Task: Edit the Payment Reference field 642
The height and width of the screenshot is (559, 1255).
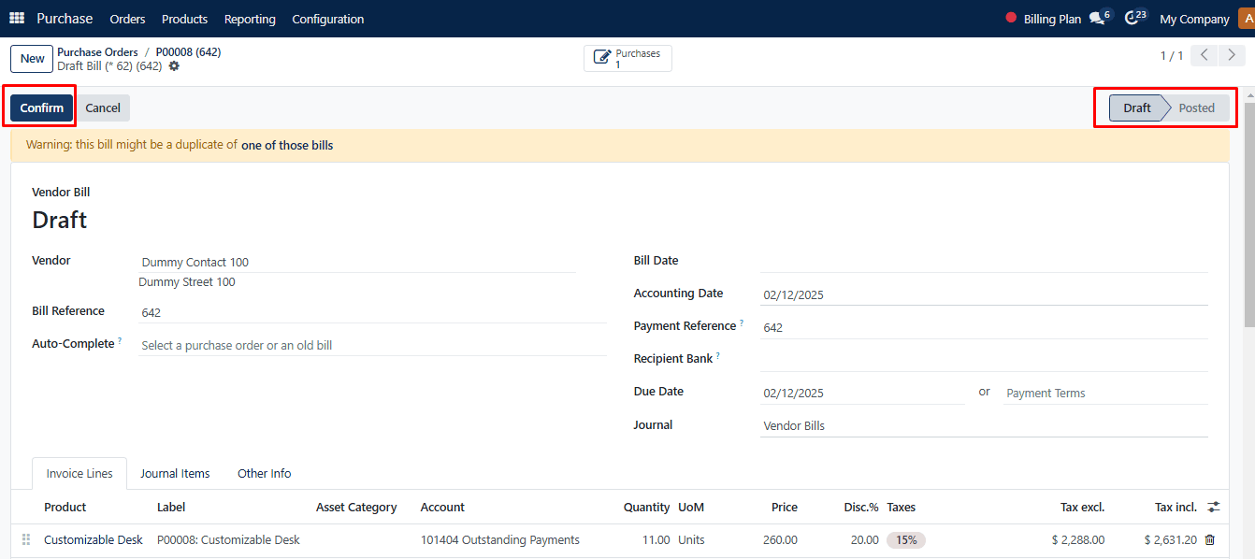Action: [x=984, y=327]
